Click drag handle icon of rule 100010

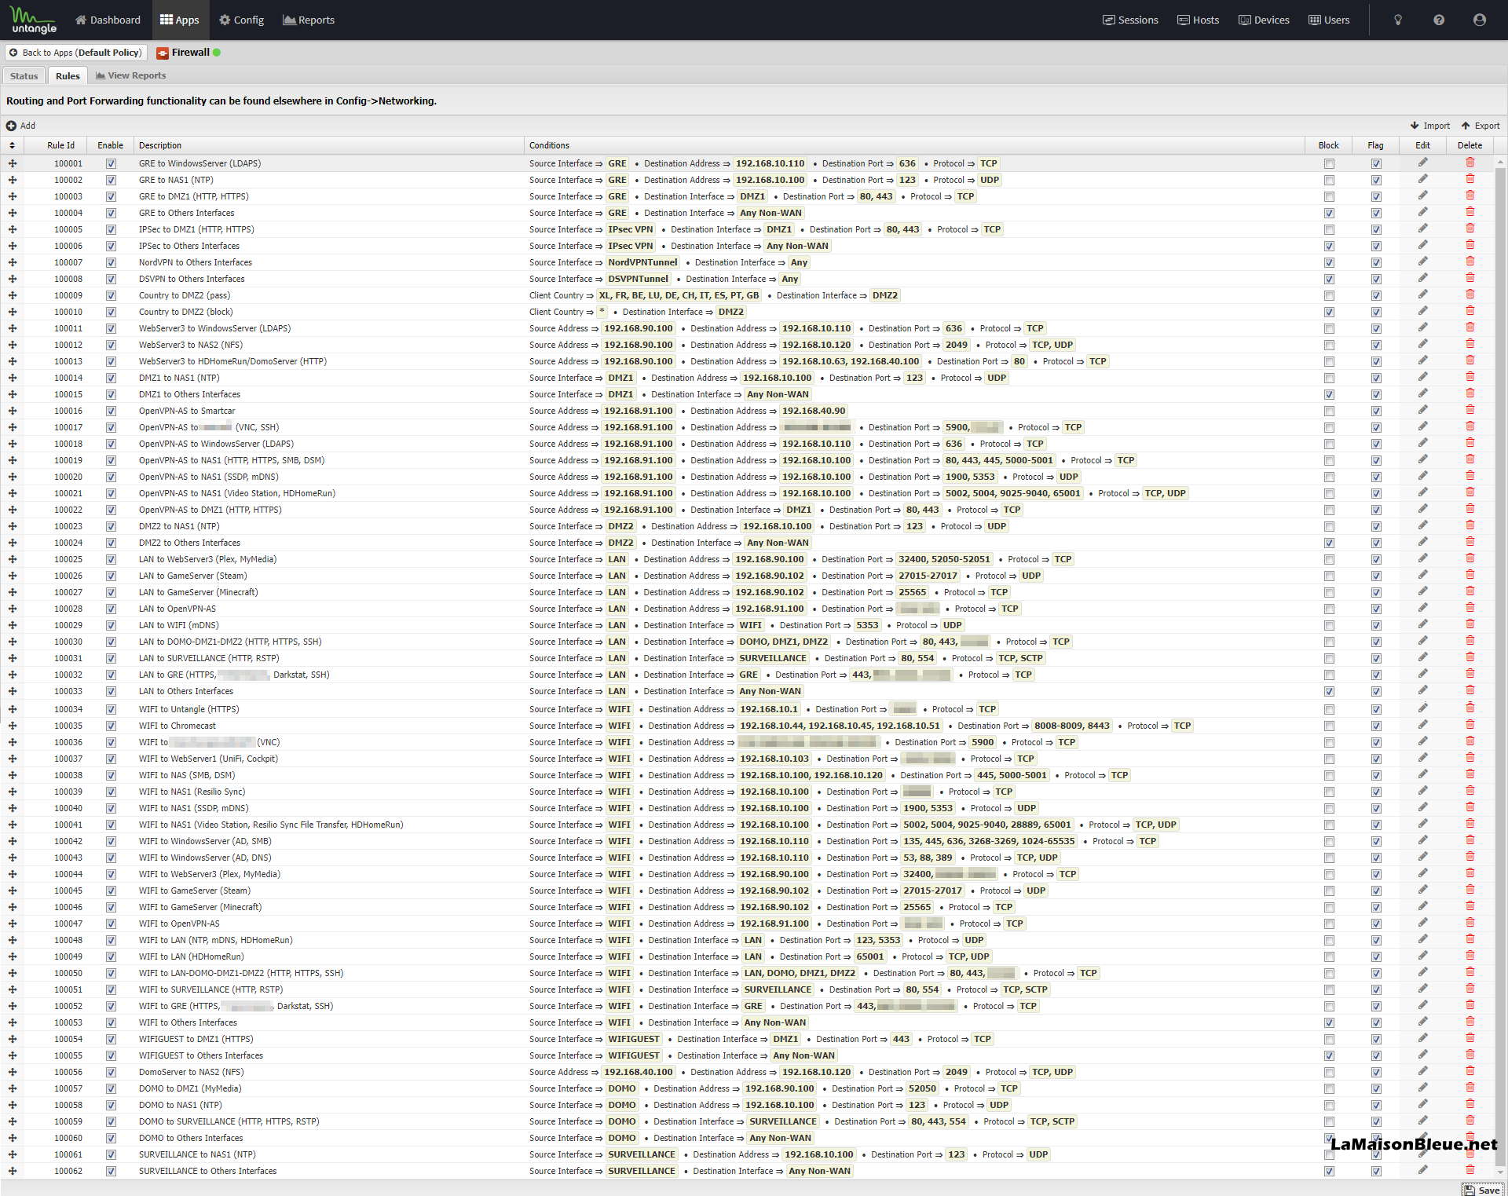click(13, 312)
